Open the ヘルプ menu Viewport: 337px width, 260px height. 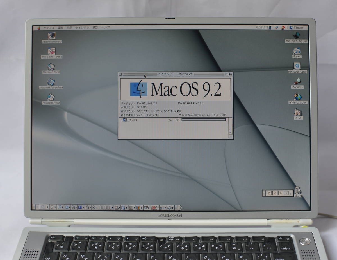click(106, 28)
